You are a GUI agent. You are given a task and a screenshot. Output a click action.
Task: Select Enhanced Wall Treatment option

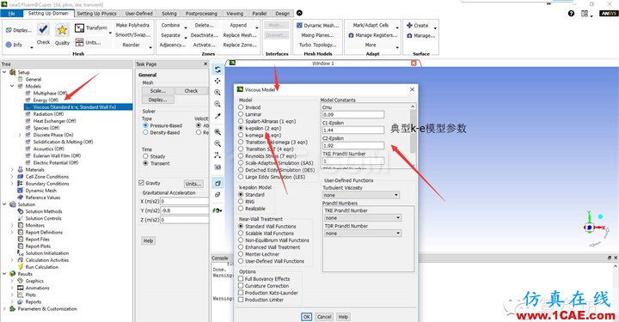click(241, 247)
